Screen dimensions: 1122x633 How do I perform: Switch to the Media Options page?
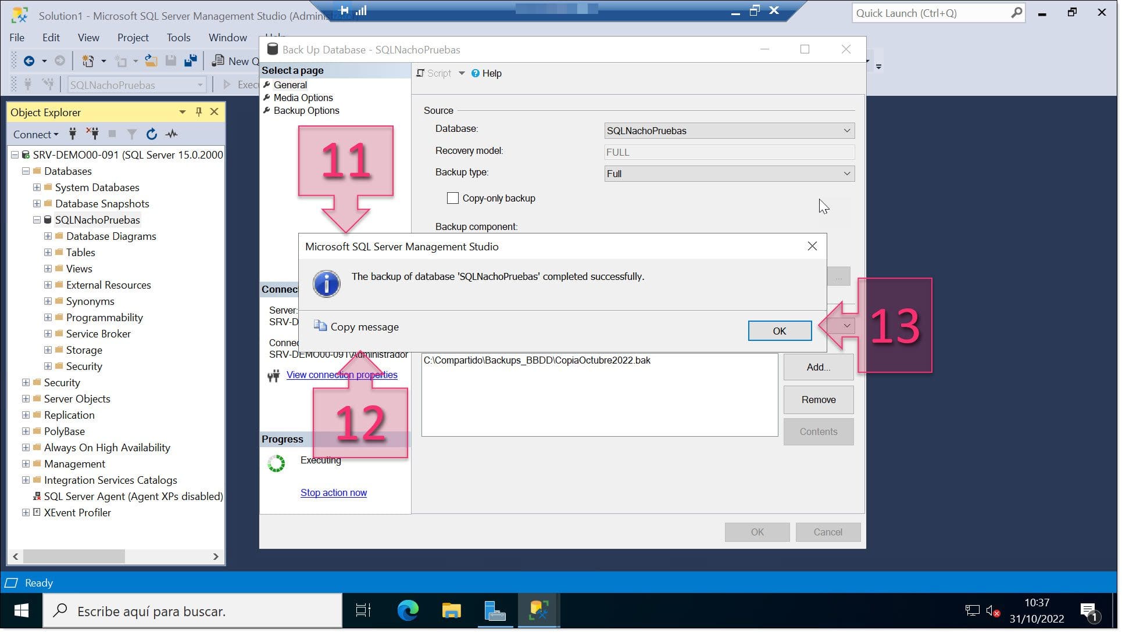(303, 98)
